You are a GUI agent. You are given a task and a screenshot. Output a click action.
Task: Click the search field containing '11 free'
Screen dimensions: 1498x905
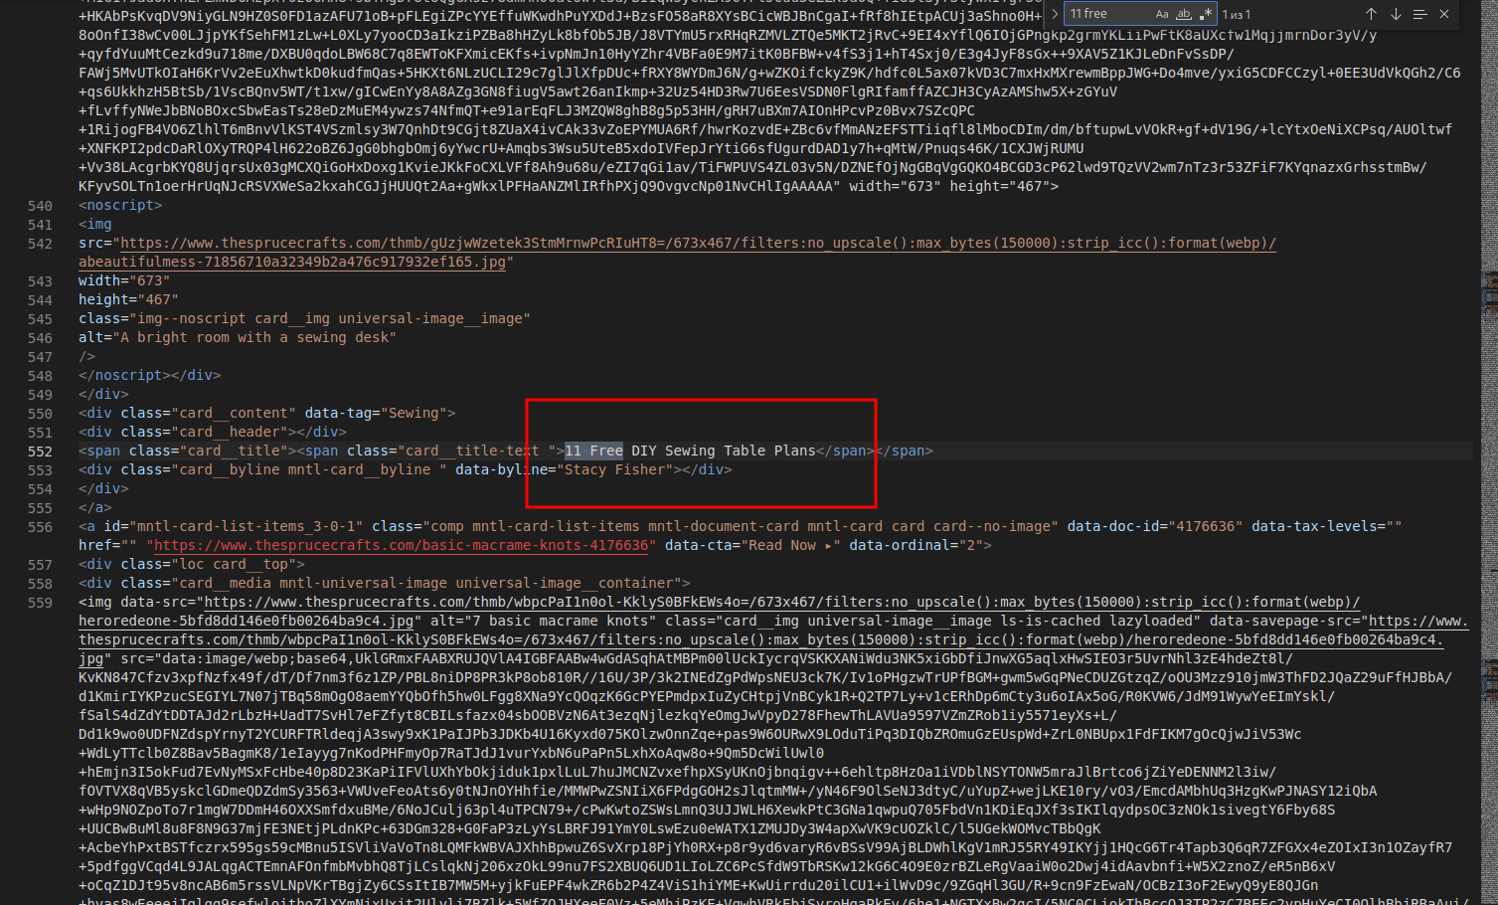click(1105, 14)
